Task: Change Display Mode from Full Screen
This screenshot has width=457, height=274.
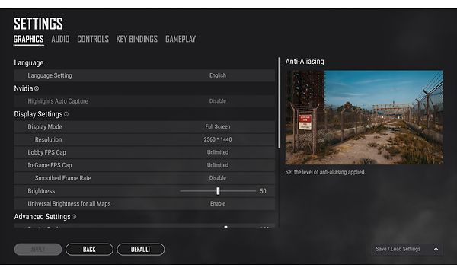Action: tap(218, 126)
